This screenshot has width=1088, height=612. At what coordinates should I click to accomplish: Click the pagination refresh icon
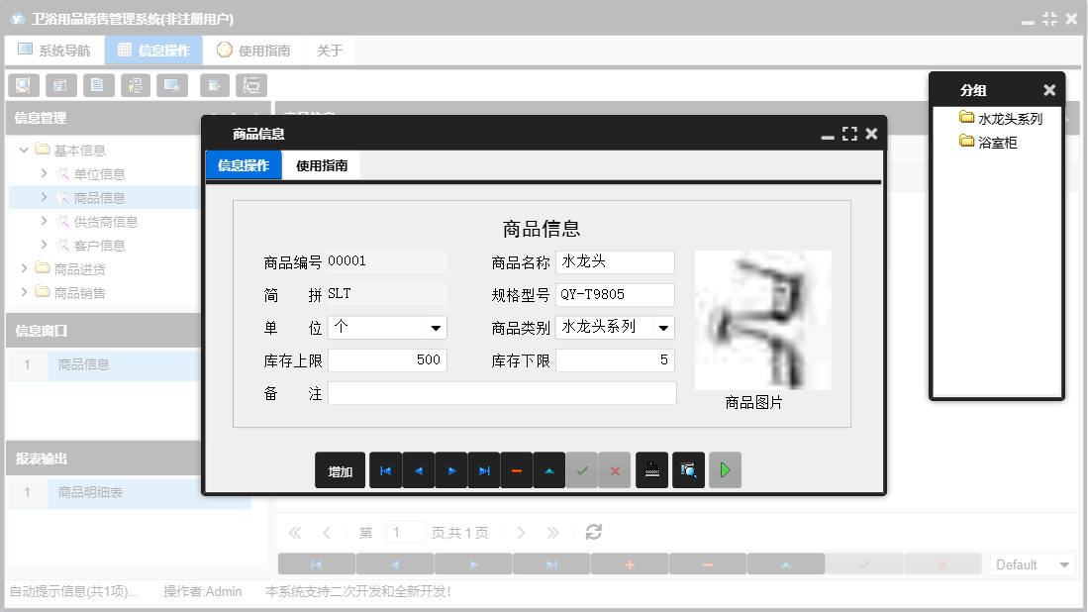click(593, 532)
